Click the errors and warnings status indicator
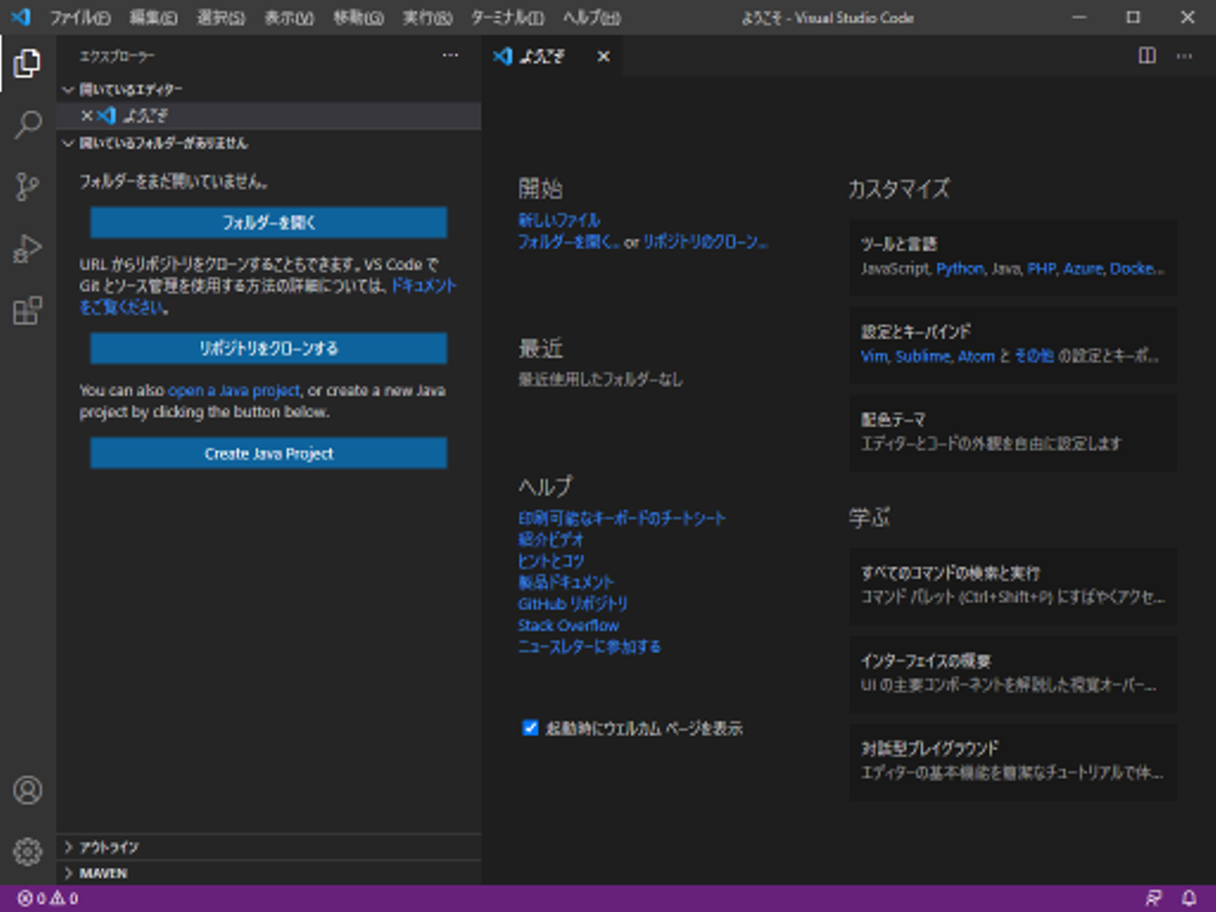Image resolution: width=1216 pixels, height=912 pixels. coord(48,898)
